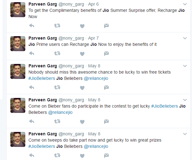Open the Apr 7 tweet options chevron

coord(185,38)
